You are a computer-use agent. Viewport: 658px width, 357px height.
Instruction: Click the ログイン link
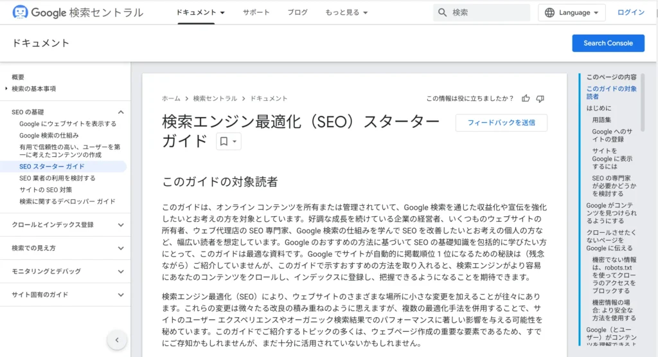click(631, 13)
